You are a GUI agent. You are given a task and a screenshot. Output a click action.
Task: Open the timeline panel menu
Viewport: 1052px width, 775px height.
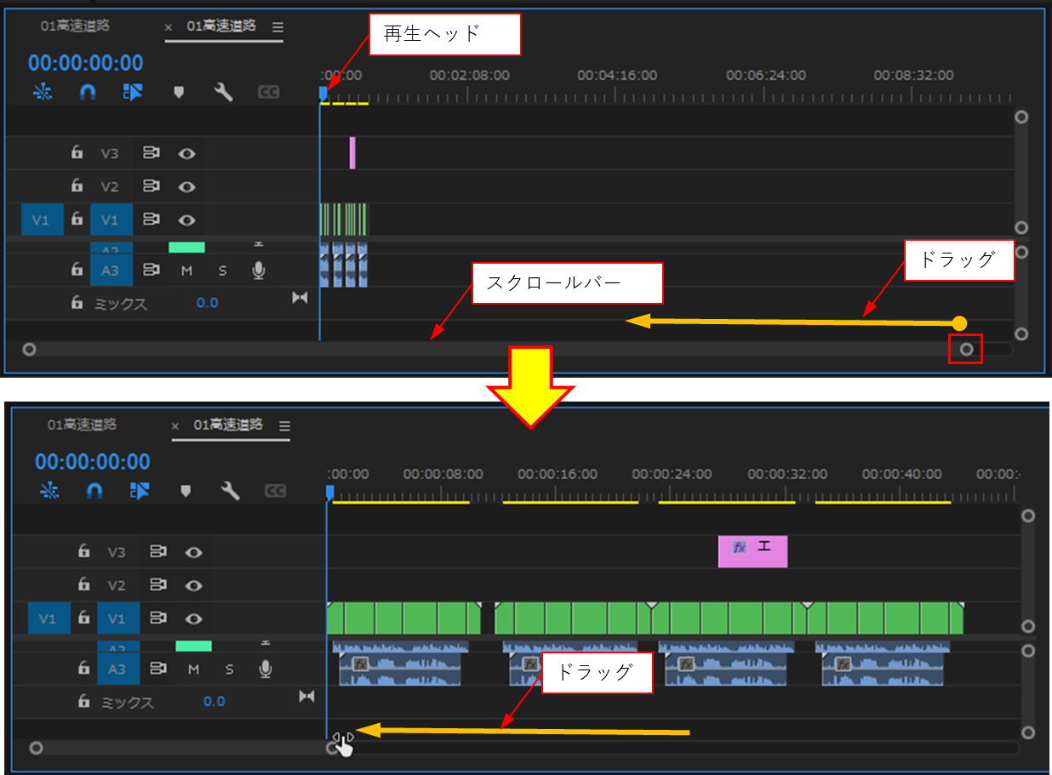point(277,26)
